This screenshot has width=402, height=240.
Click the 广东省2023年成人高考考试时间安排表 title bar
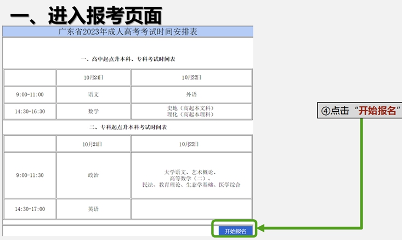tap(128, 32)
